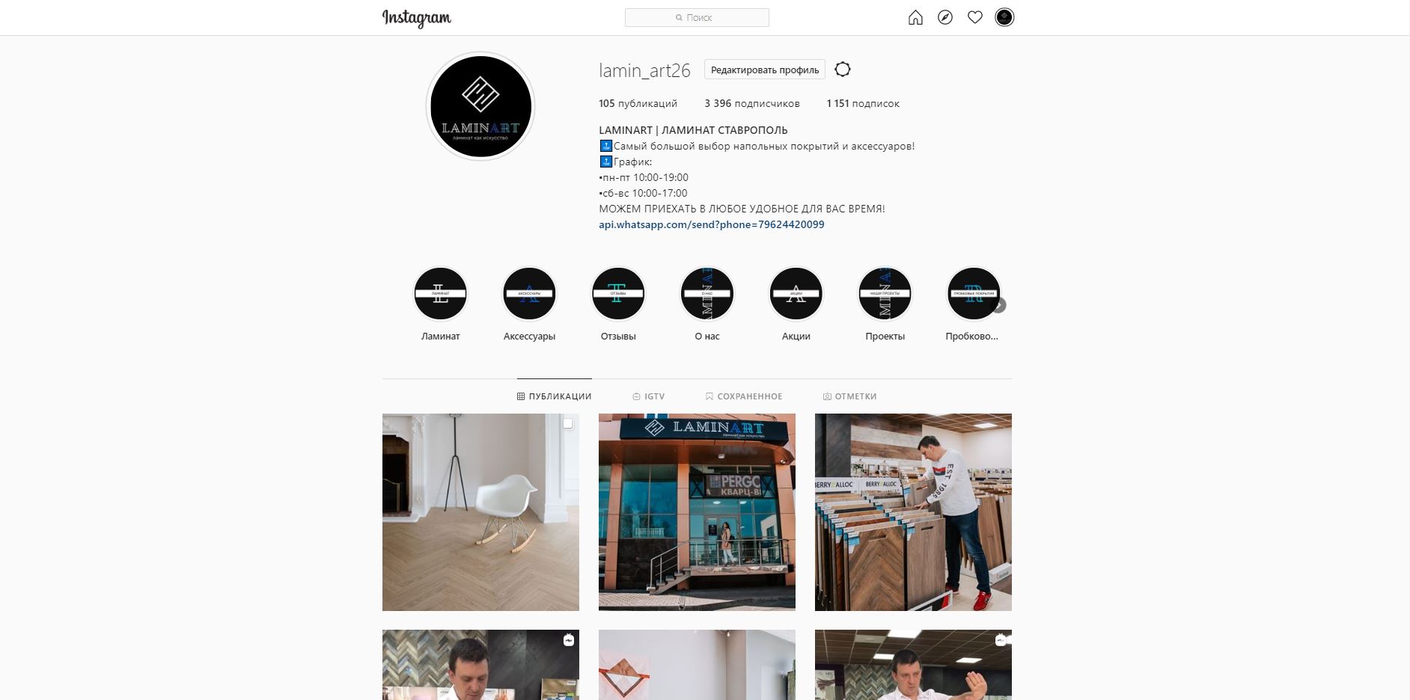Switch to the Сохраненное tab

(743, 396)
